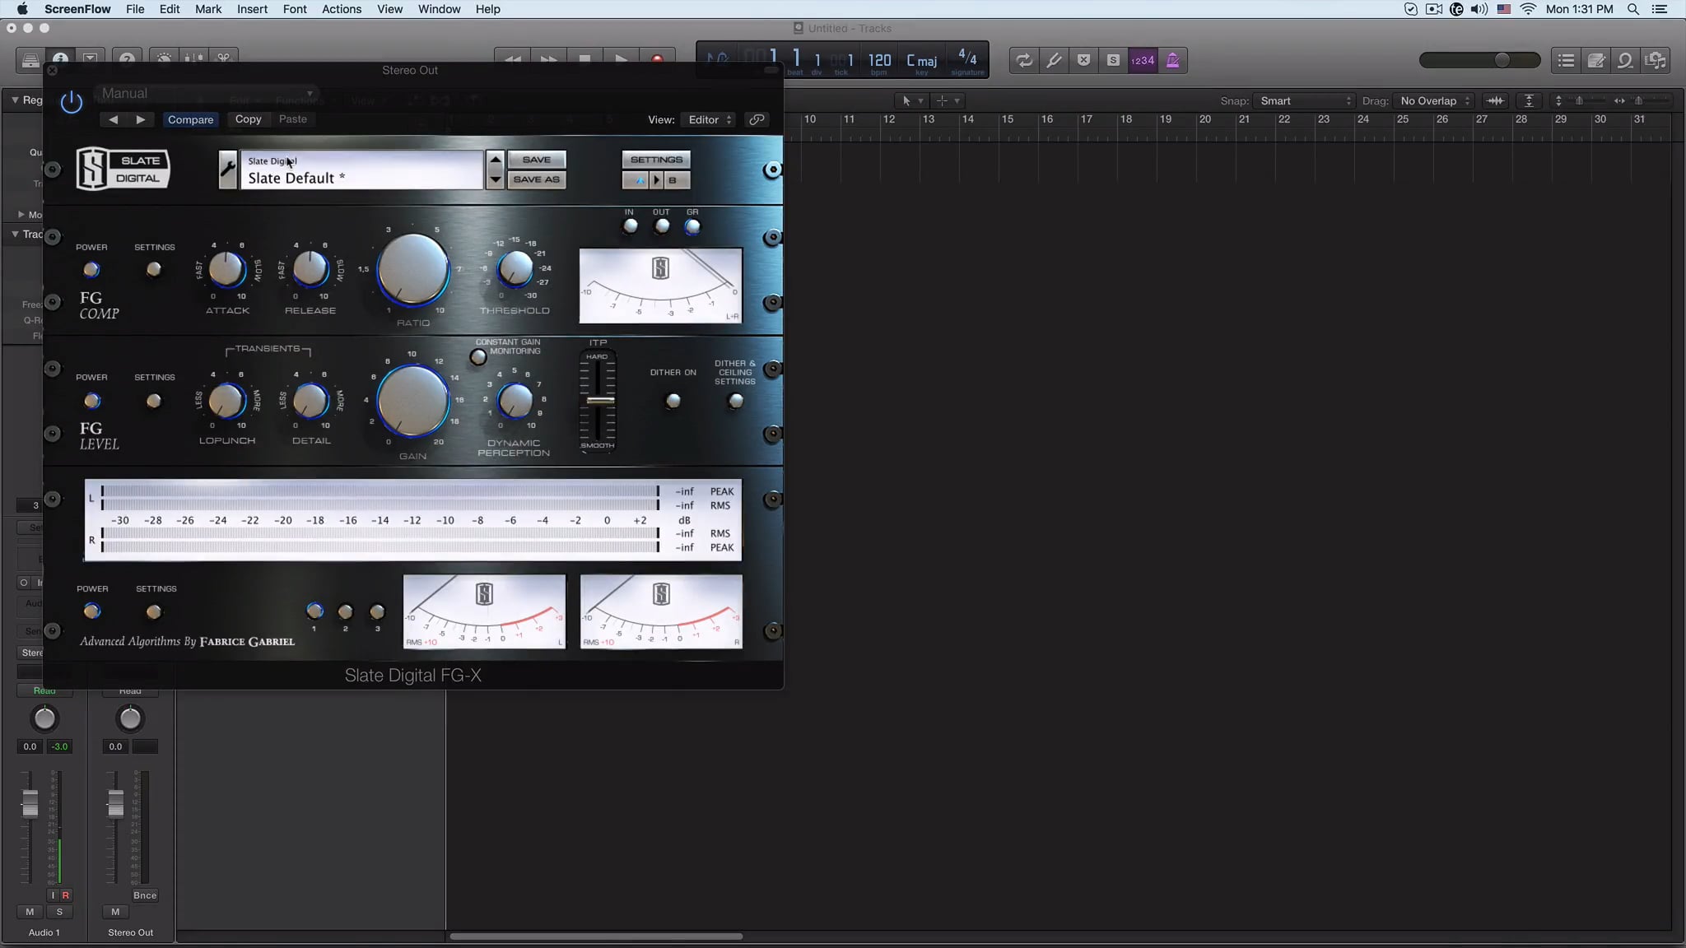Image resolution: width=1686 pixels, height=948 pixels.
Task: Open the Edit menu
Action: point(170,9)
